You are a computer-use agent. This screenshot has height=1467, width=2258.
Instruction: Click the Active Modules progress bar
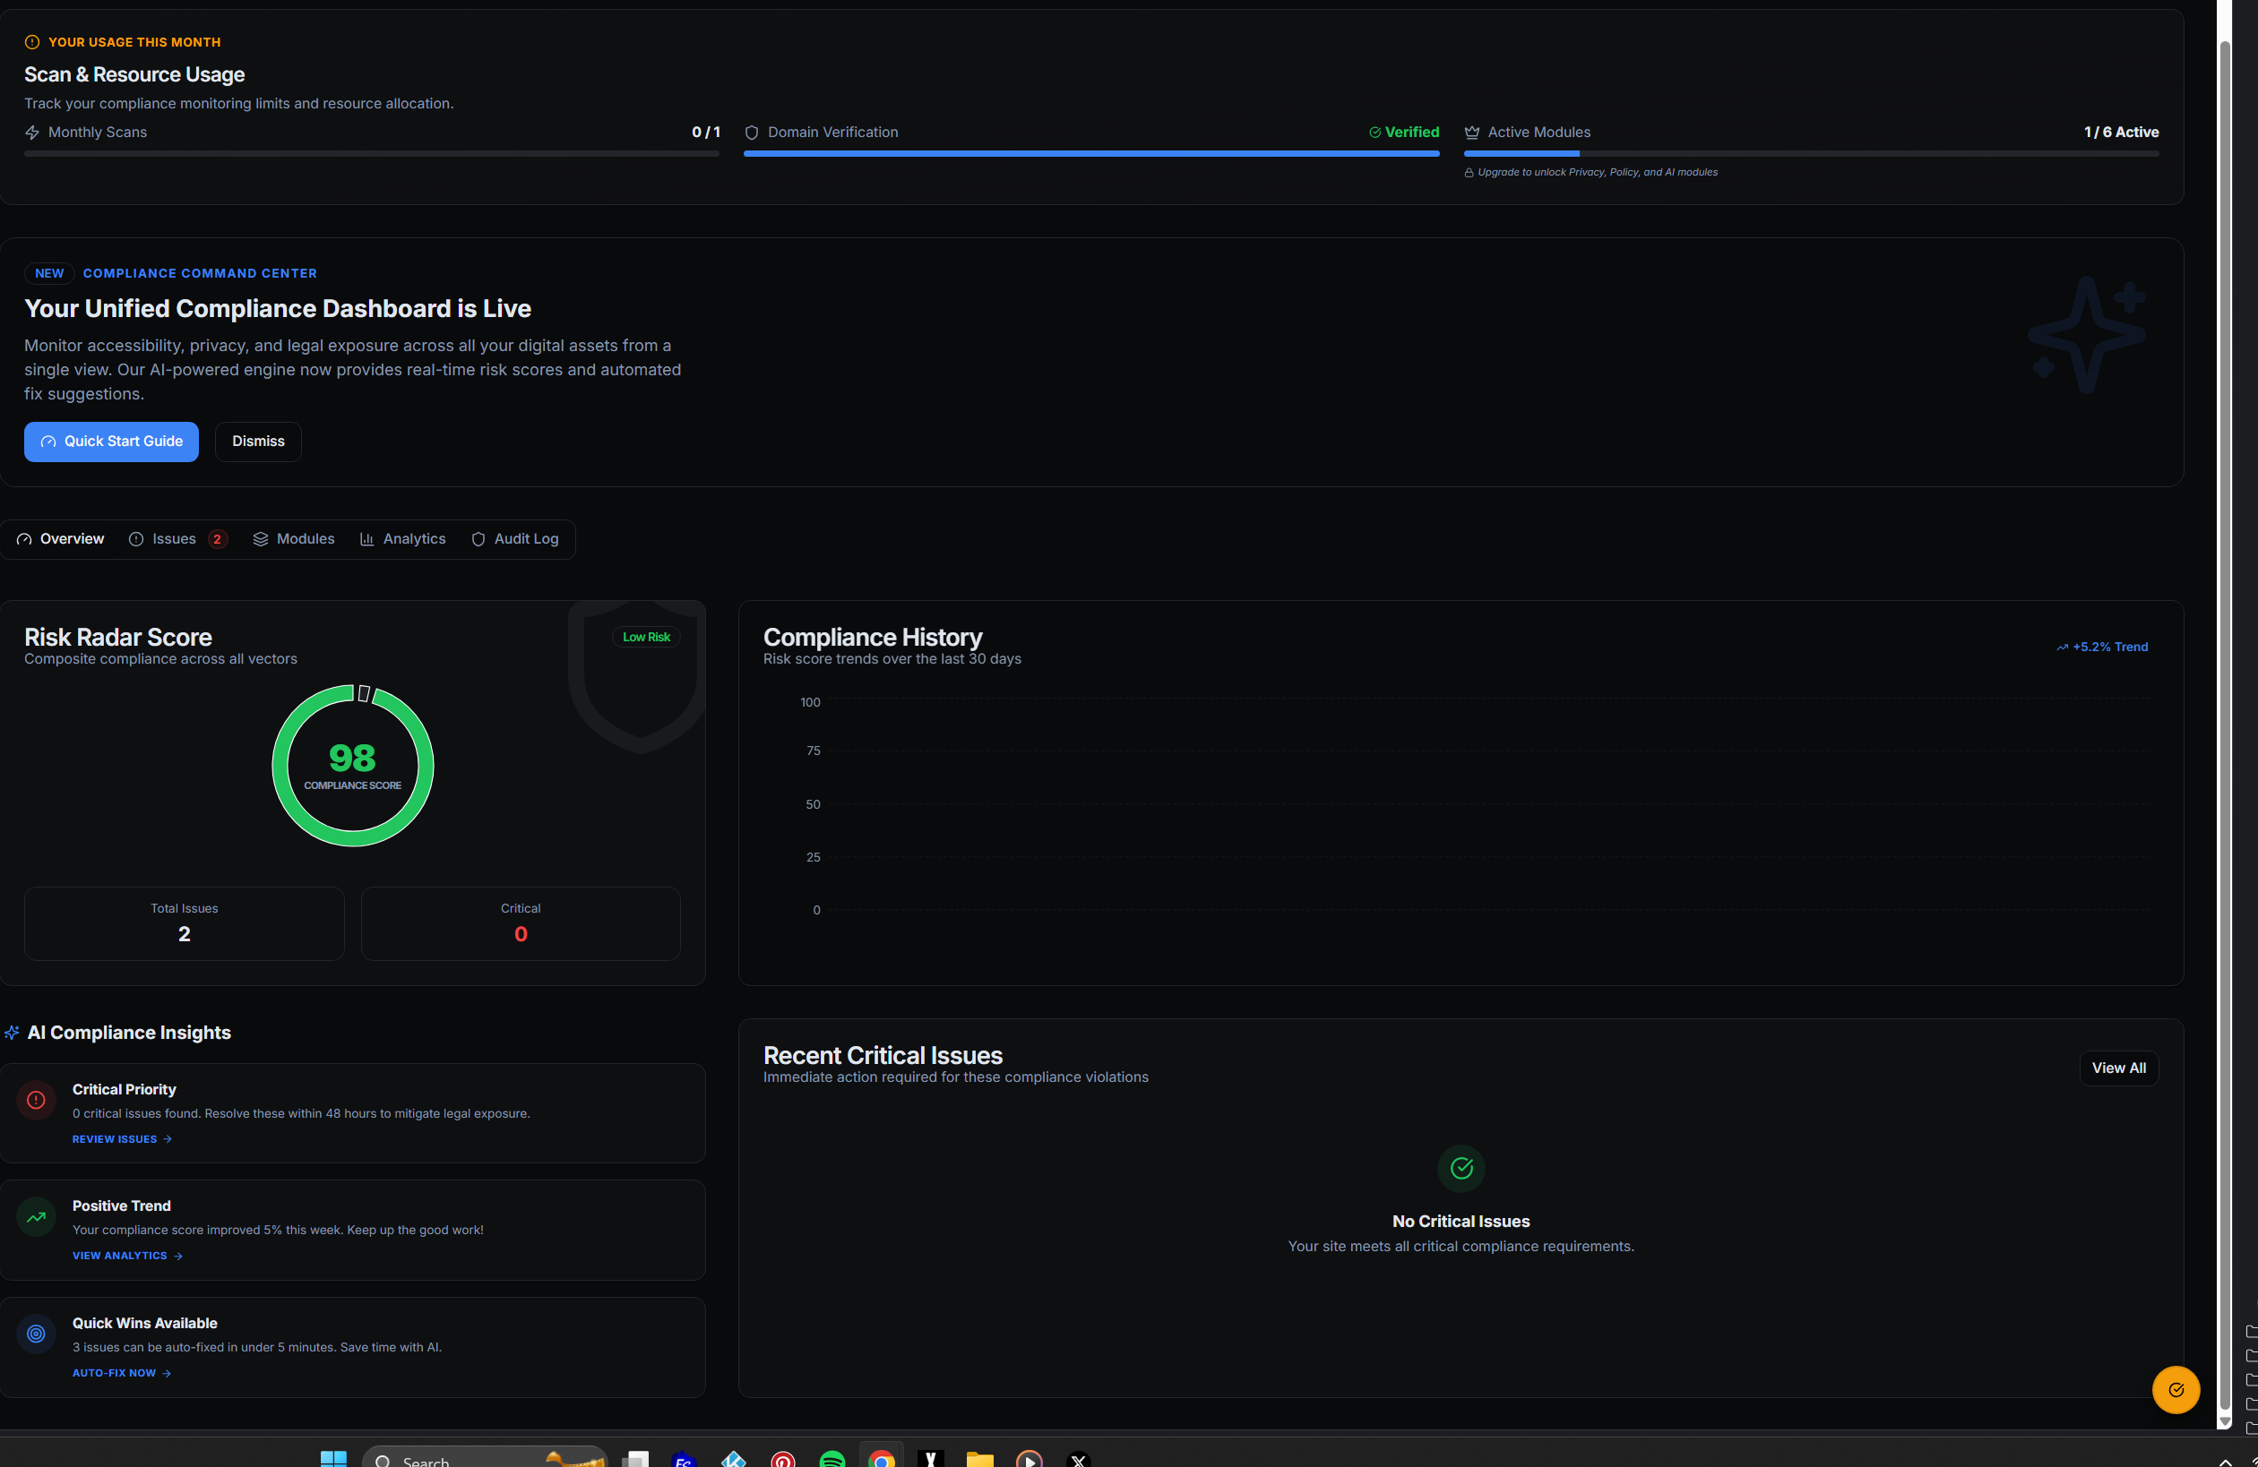click(1810, 154)
